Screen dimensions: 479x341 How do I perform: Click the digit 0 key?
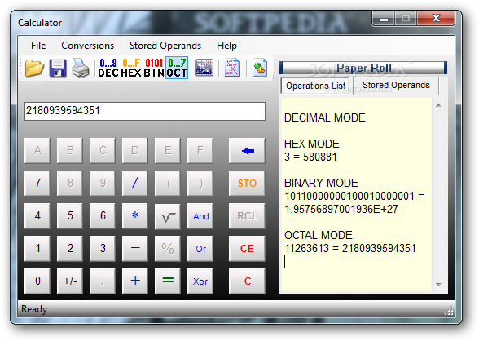[x=37, y=281]
